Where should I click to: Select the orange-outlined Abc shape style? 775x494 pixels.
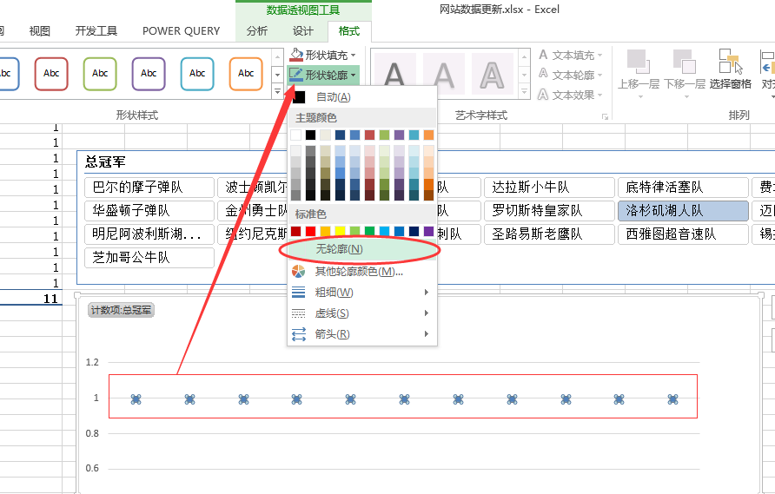(x=246, y=74)
